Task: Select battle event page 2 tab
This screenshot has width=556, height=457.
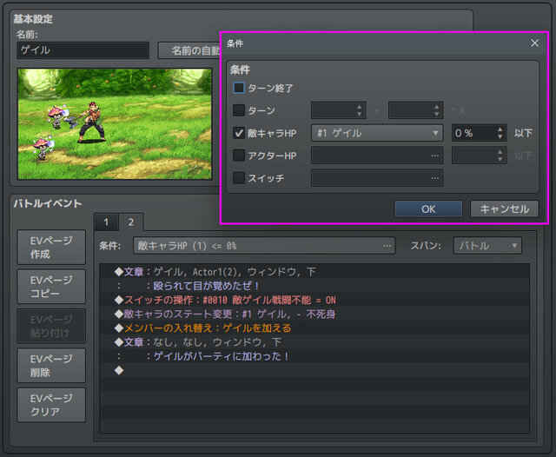Action: click(131, 222)
